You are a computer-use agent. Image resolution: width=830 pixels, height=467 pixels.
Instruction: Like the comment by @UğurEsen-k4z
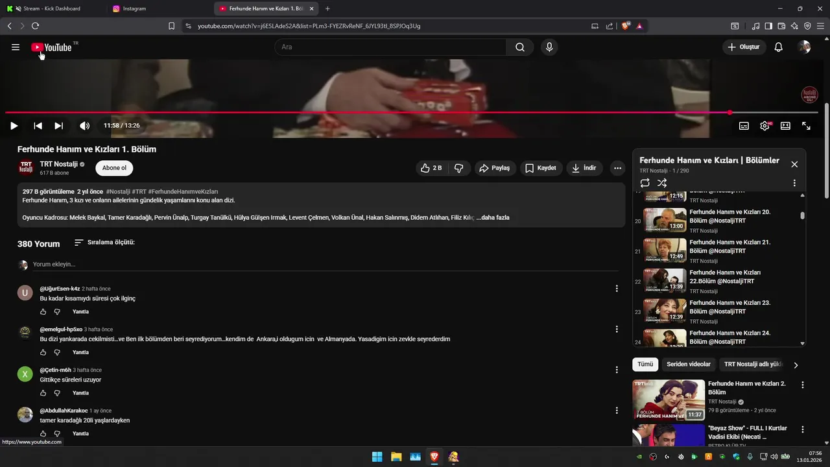click(43, 312)
